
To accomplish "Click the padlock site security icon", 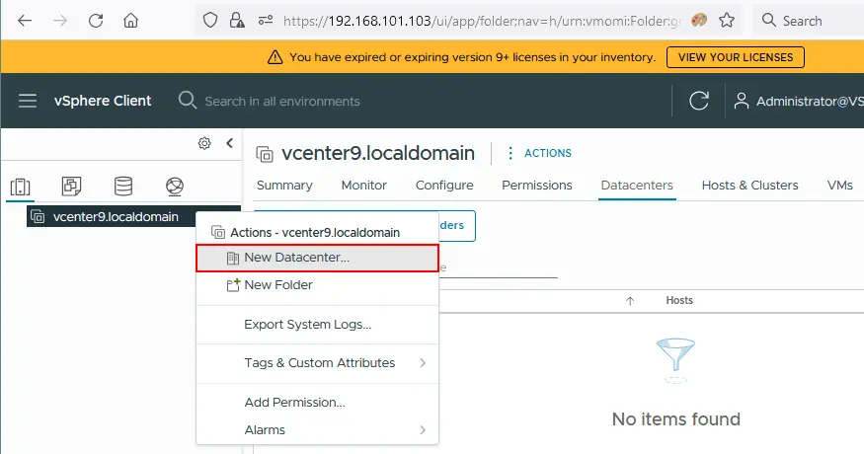I will (x=237, y=21).
